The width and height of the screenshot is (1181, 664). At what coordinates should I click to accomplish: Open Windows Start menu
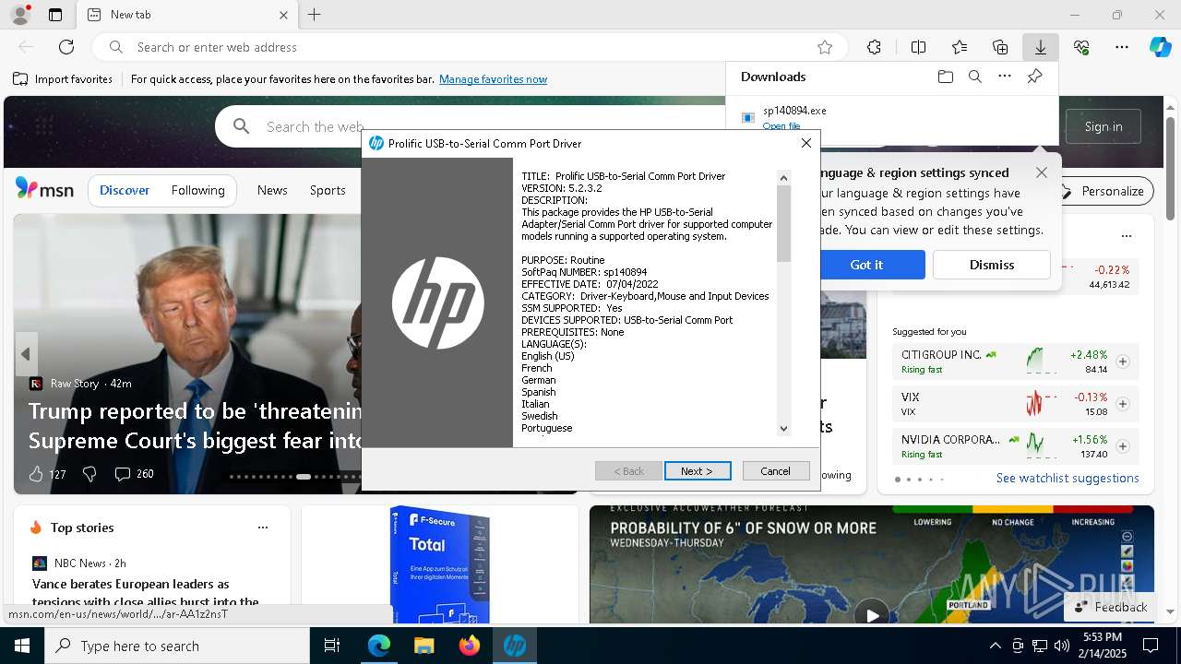pyautogui.click(x=22, y=646)
